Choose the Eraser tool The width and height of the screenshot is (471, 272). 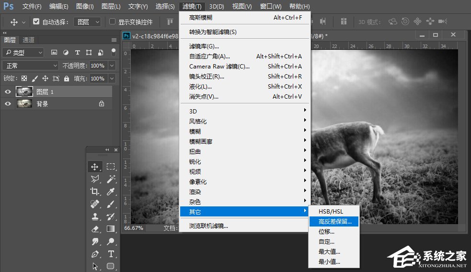95,229
